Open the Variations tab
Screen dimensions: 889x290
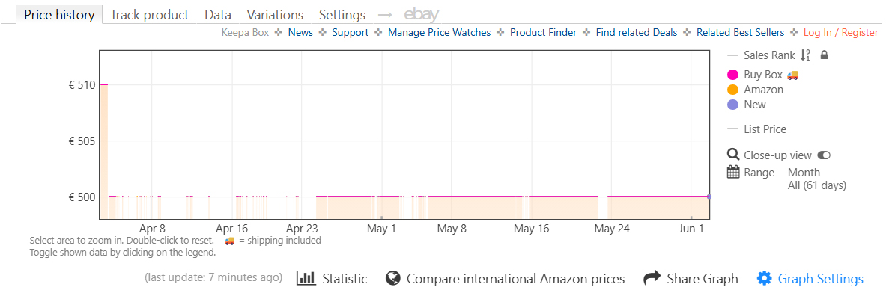pyautogui.click(x=275, y=15)
